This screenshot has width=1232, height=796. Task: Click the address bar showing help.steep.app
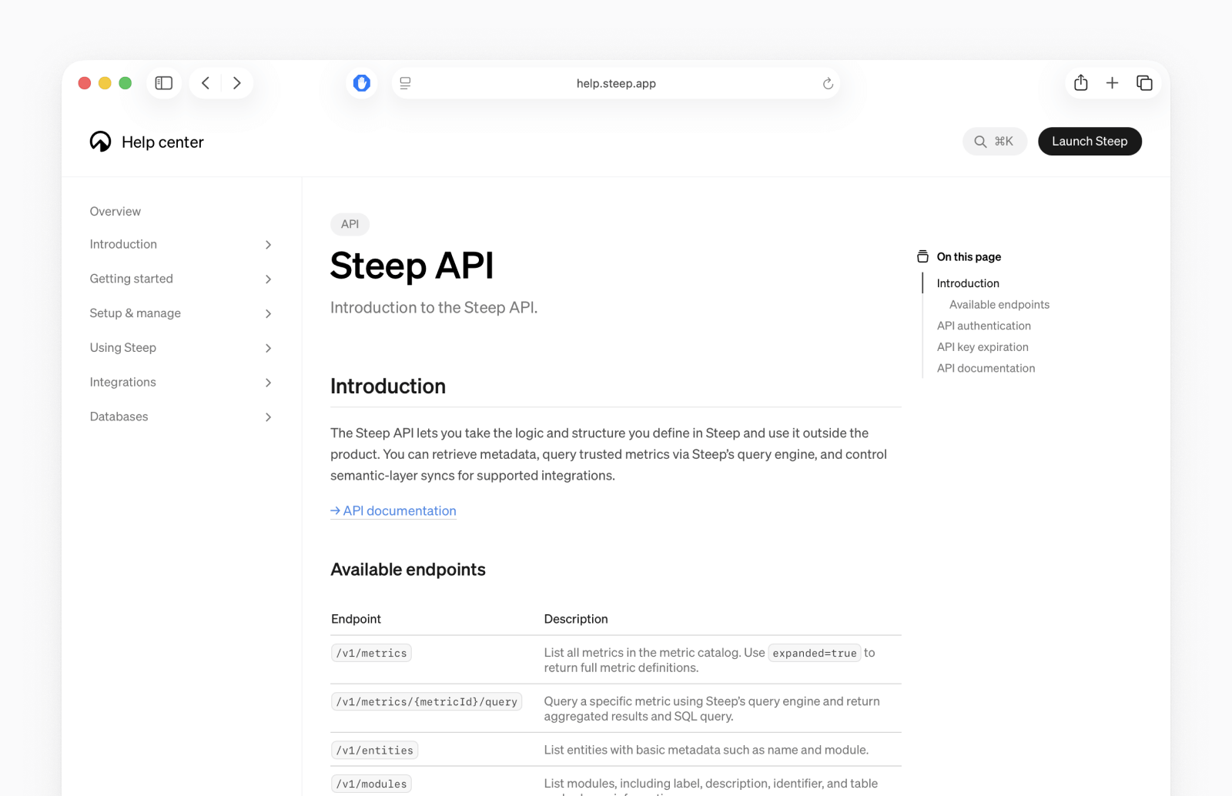(x=615, y=83)
